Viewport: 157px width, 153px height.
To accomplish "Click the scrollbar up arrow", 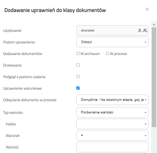I will (x=154, y=25).
